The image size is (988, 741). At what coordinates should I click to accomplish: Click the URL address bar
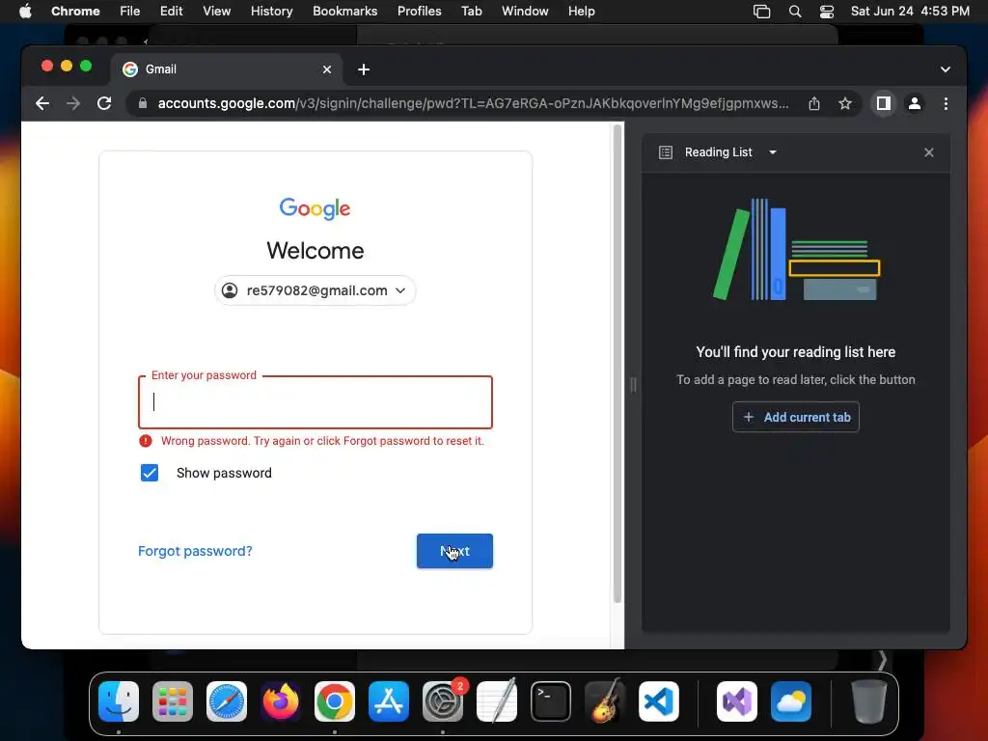tap(473, 103)
